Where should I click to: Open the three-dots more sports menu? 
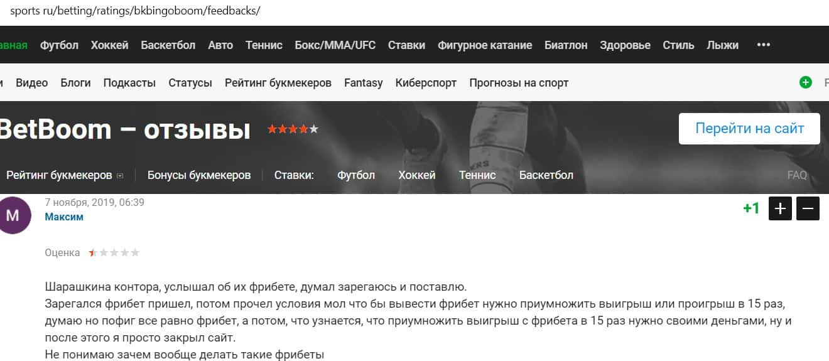click(x=763, y=45)
